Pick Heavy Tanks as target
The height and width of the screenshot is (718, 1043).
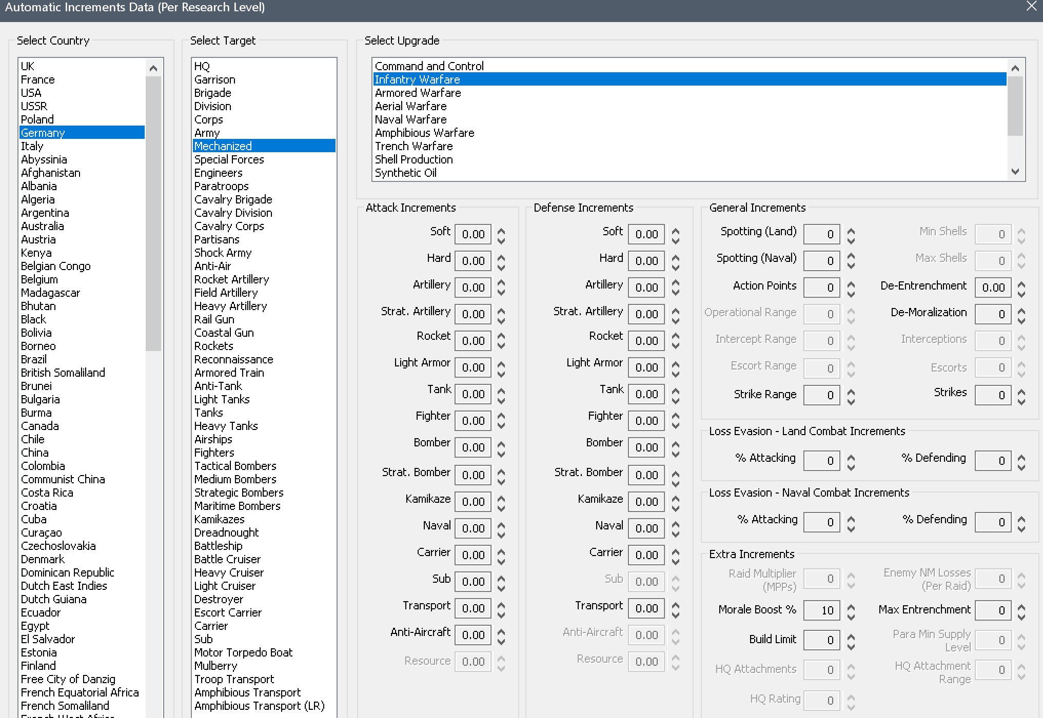click(226, 426)
